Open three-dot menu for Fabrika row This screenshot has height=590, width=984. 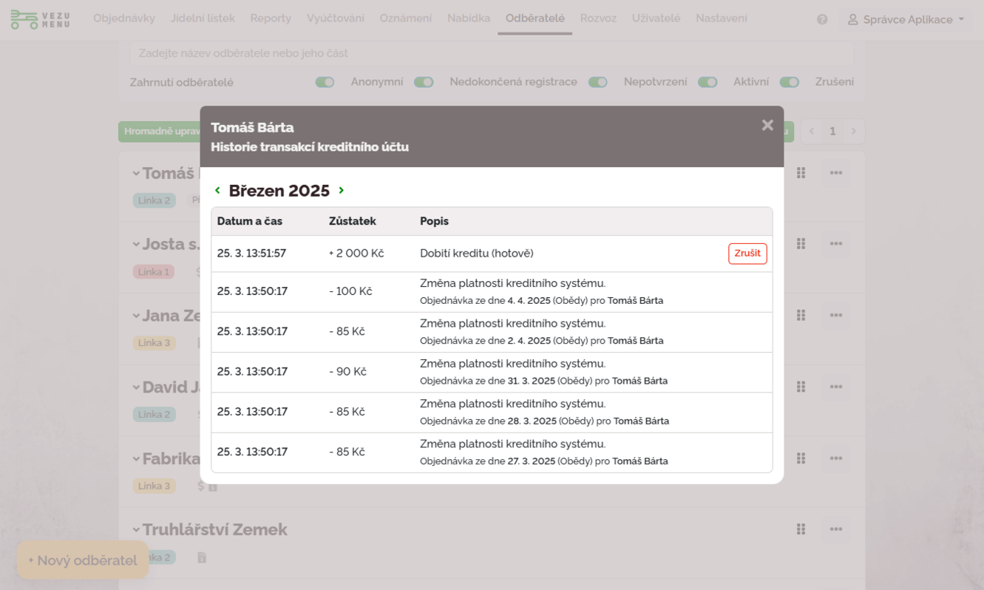(835, 458)
